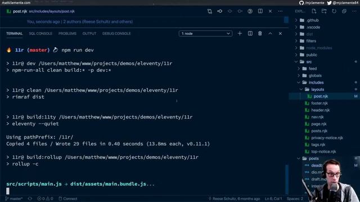Click 'src/scripts/main.js' bundle output line
Screen dimensions: 360x202
(x=80, y=184)
